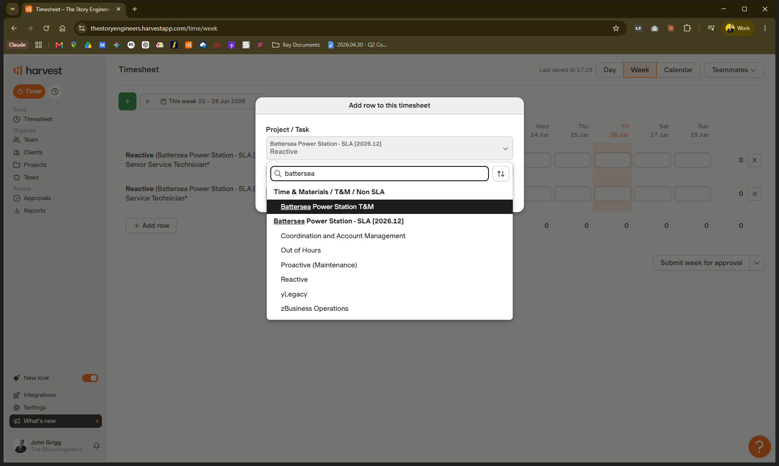Select Battersea Power Station T&M
Screen dimensions: 779x466
tap(390, 207)
